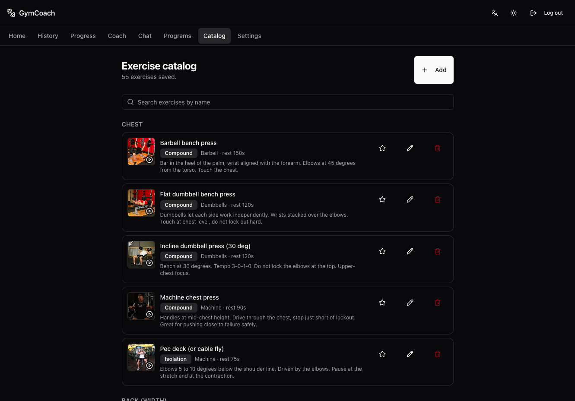Click the Compound tag on Barbell bench press
This screenshot has width=575, height=401.
pos(179,153)
